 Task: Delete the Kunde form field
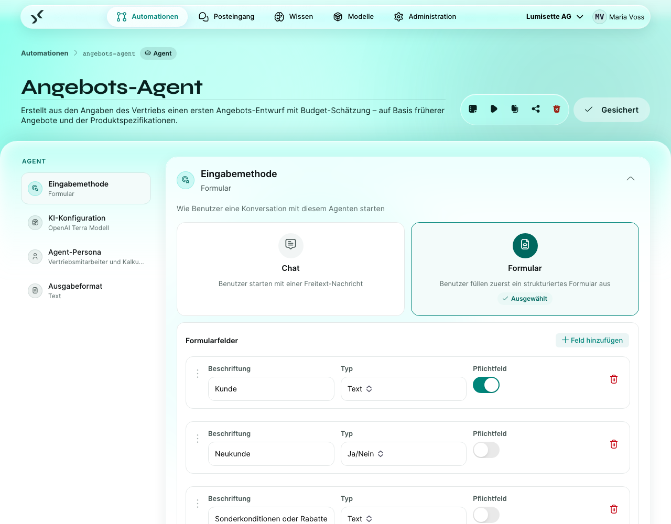click(x=614, y=379)
